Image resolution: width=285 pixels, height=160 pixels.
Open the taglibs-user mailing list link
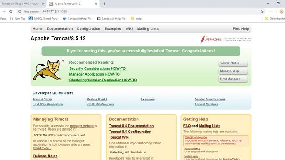pyautogui.click(x=191, y=156)
